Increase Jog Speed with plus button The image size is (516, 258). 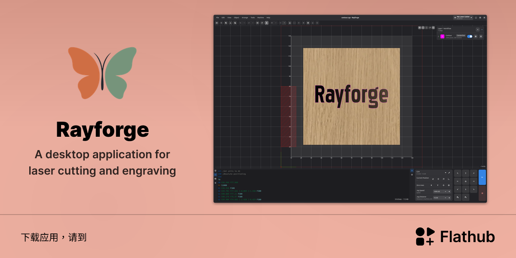click(x=449, y=191)
